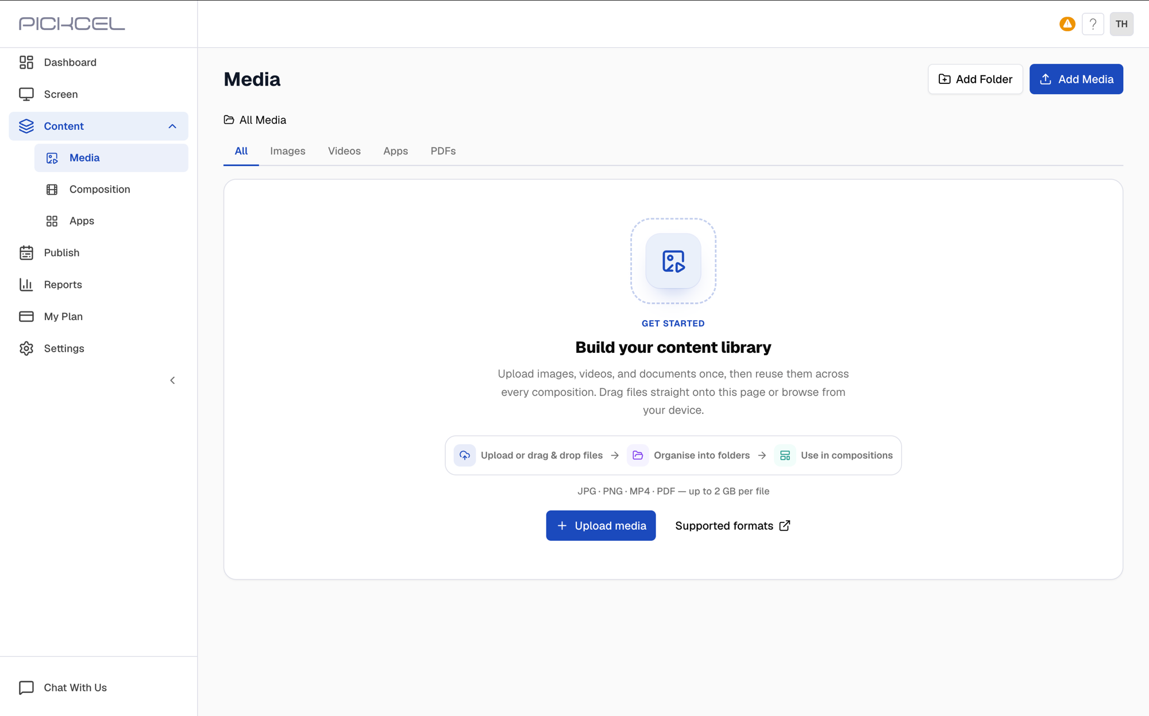Screen dimensions: 1149x716
Task: Click the Settings gear icon
Action: [x=26, y=348]
